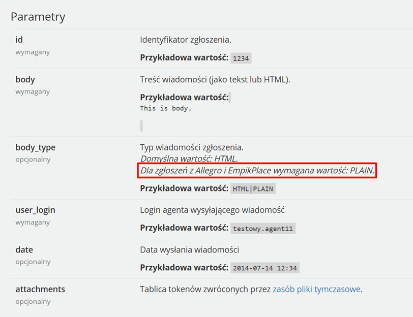Open the 'zasób pliki tymczasowe' link
The height and width of the screenshot is (317, 413).
(316, 289)
